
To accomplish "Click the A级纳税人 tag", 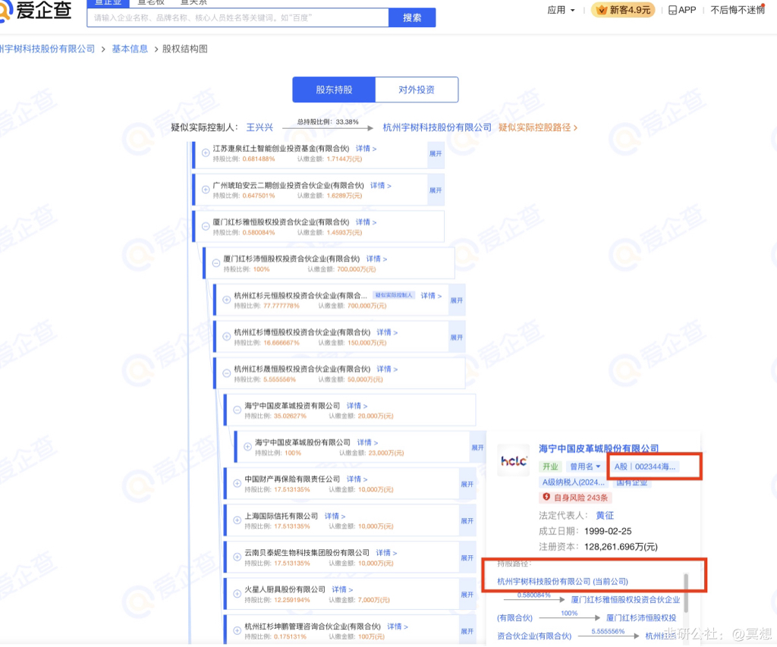I will [574, 482].
